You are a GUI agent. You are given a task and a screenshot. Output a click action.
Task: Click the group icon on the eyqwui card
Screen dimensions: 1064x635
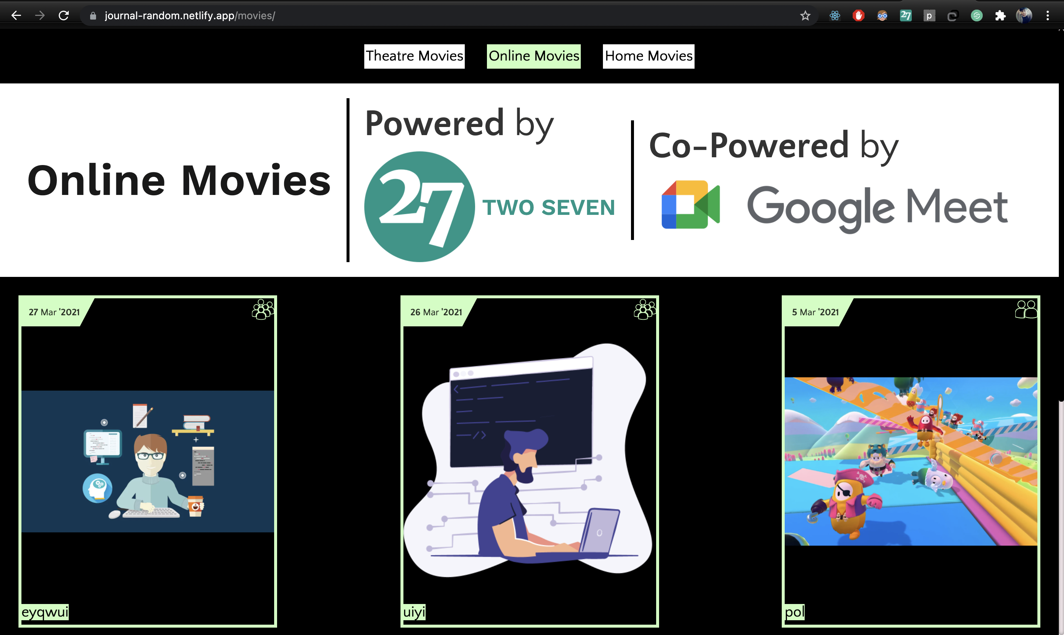coord(262,309)
